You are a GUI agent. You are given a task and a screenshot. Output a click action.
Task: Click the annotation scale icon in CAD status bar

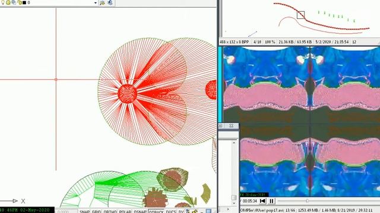188,211
